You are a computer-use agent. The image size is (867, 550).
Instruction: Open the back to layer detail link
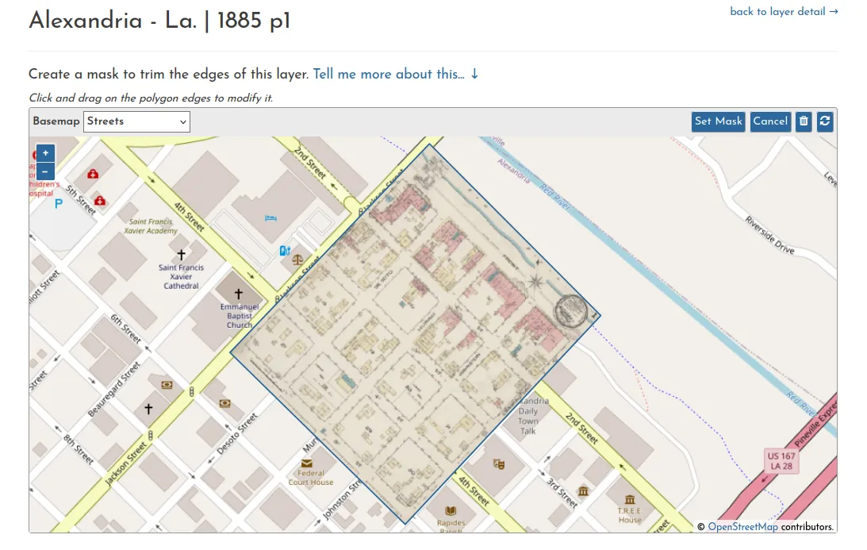pyautogui.click(x=784, y=11)
